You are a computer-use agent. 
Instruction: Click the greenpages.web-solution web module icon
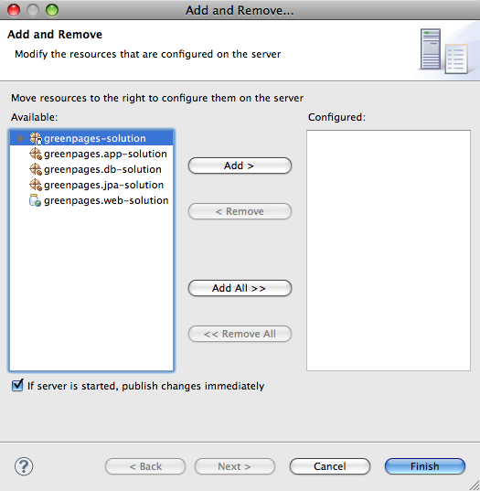click(x=35, y=200)
